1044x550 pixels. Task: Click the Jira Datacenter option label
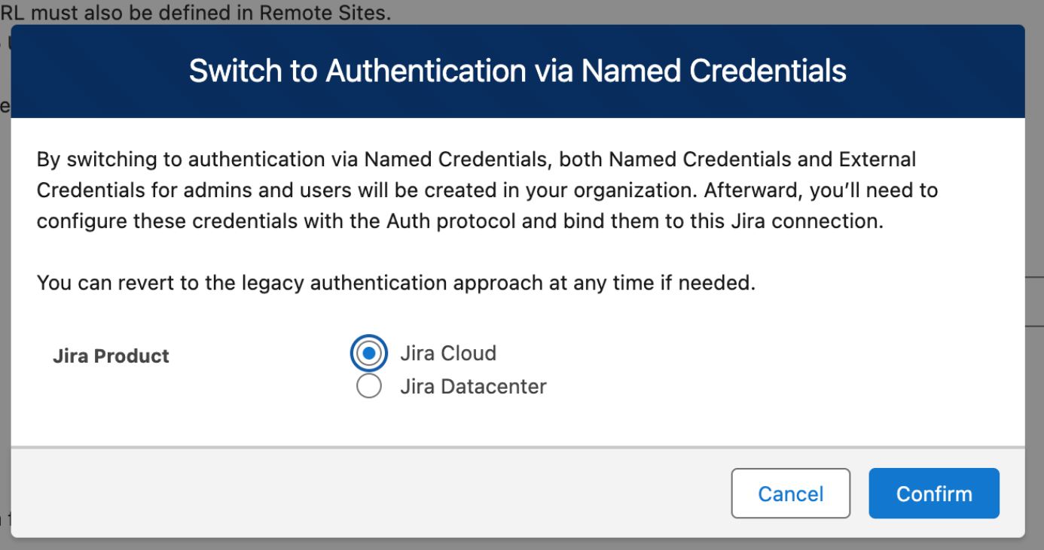[472, 387]
